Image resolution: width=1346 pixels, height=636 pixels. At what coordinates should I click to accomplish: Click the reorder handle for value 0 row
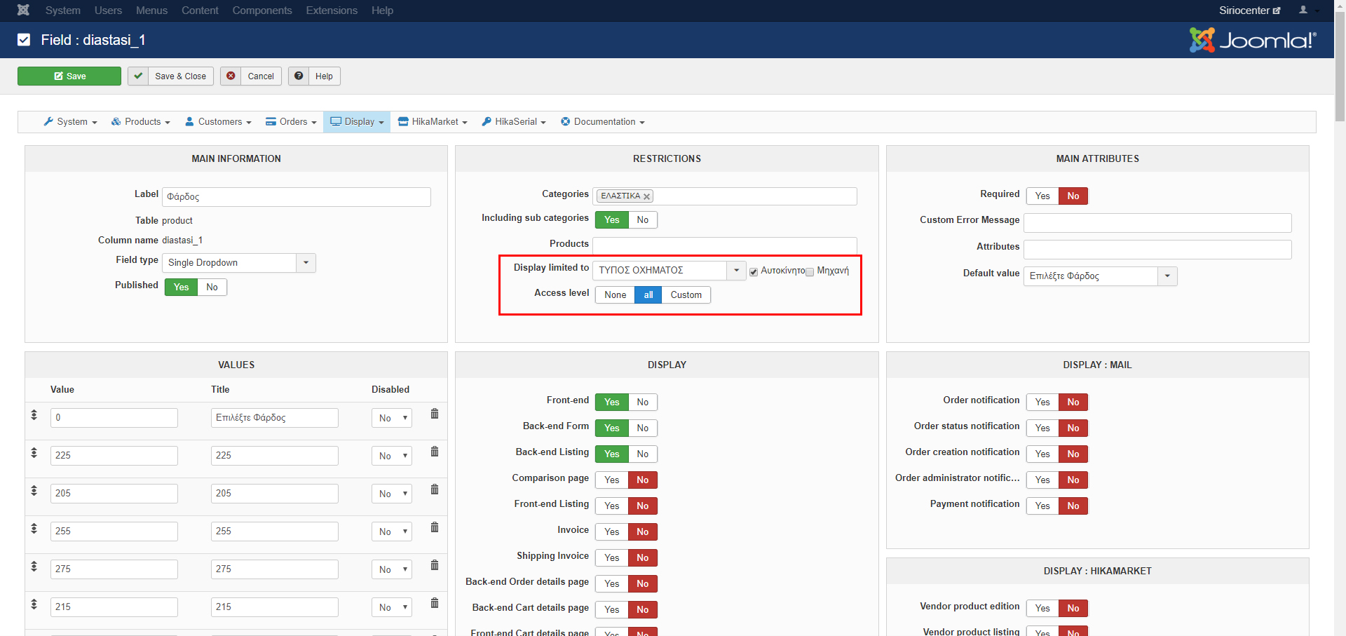coord(34,415)
